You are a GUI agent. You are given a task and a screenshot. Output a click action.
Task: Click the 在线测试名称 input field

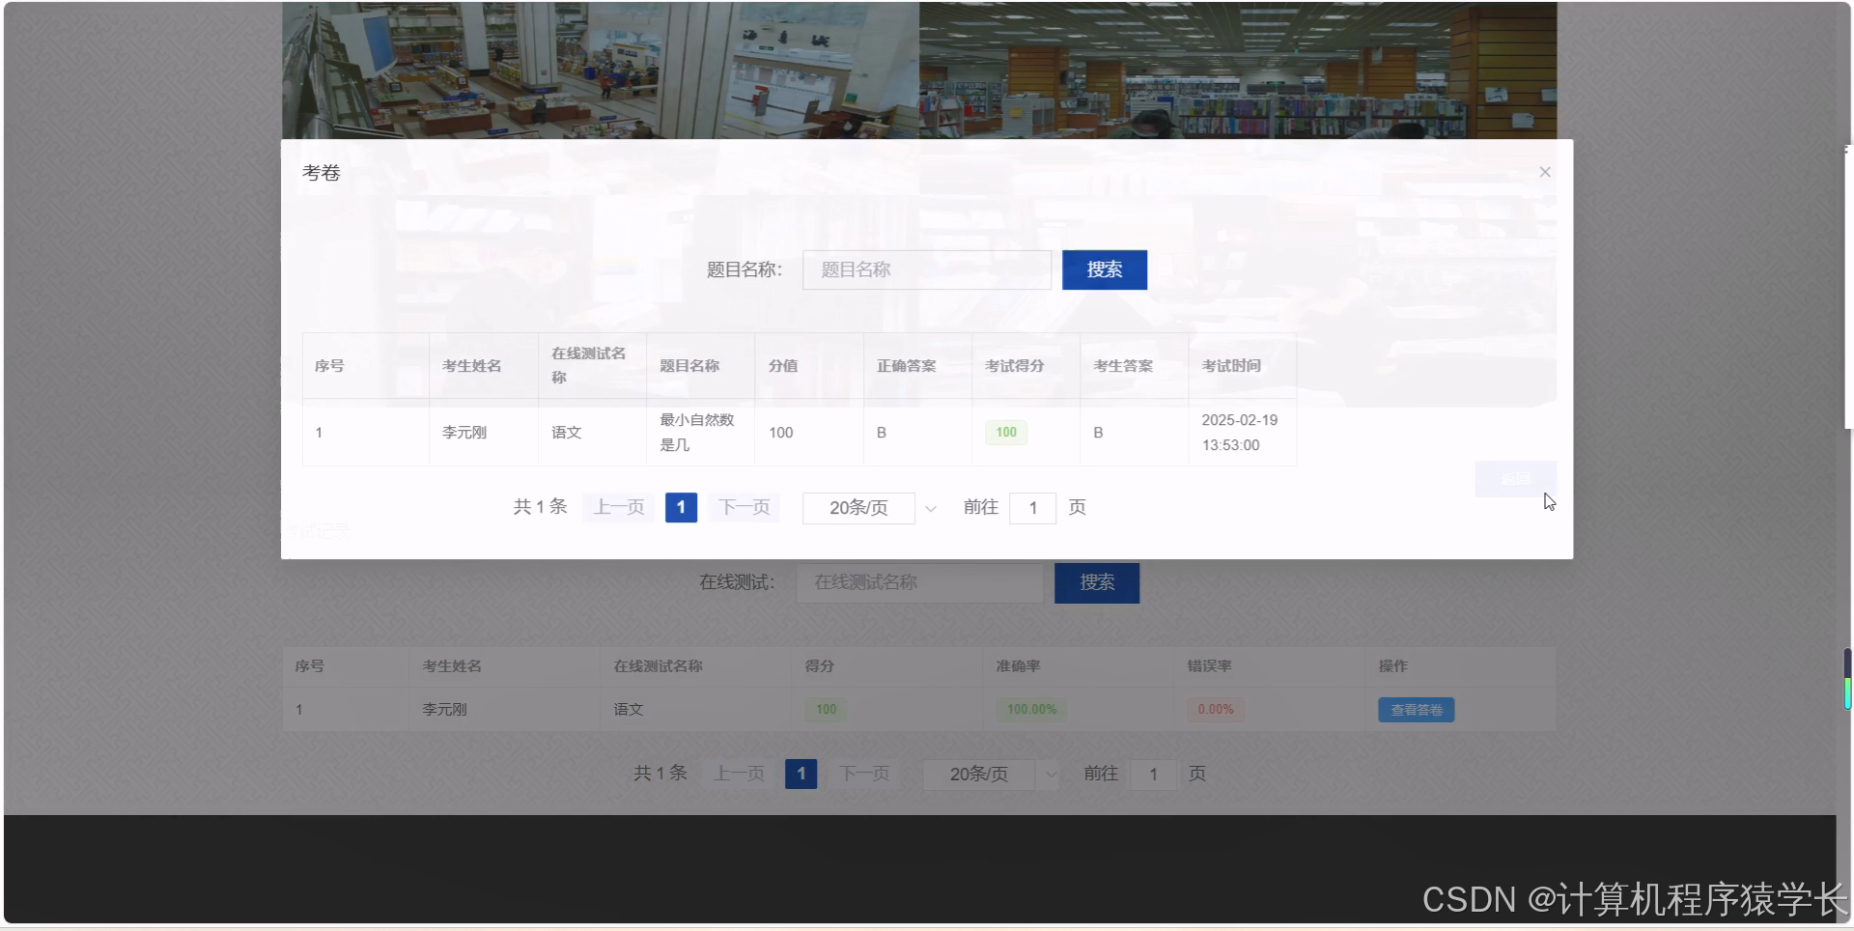click(918, 582)
